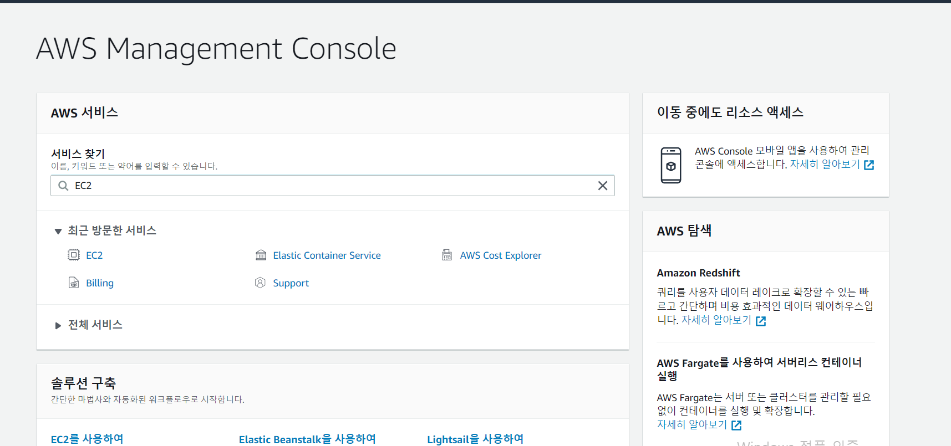The width and height of the screenshot is (951, 446).
Task: Click 자세히 알아보기 for mobile console app
Action: pyautogui.click(x=825, y=165)
